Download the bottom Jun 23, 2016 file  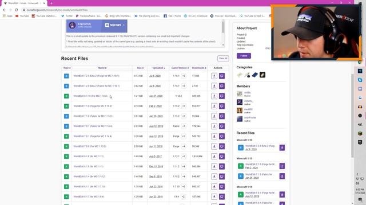coord(214,196)
